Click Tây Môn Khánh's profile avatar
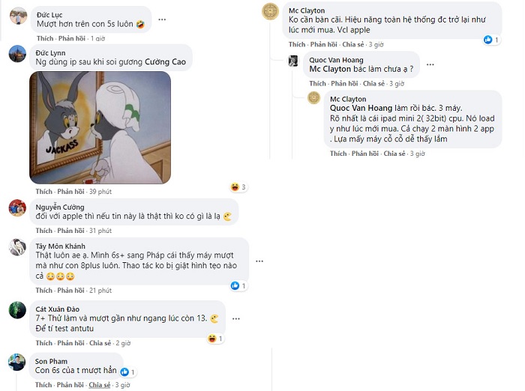The height and width of the screenshot is (391, 525). [18, 247]
